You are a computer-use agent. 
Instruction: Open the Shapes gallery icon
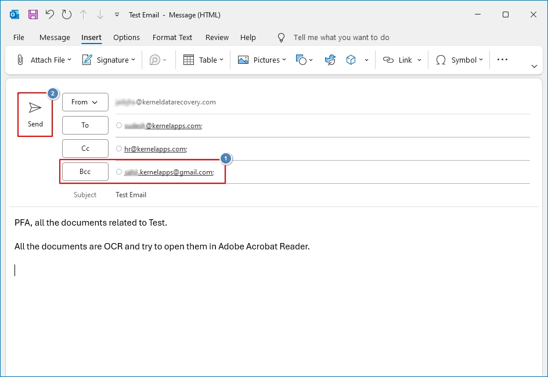coord(301,60)
